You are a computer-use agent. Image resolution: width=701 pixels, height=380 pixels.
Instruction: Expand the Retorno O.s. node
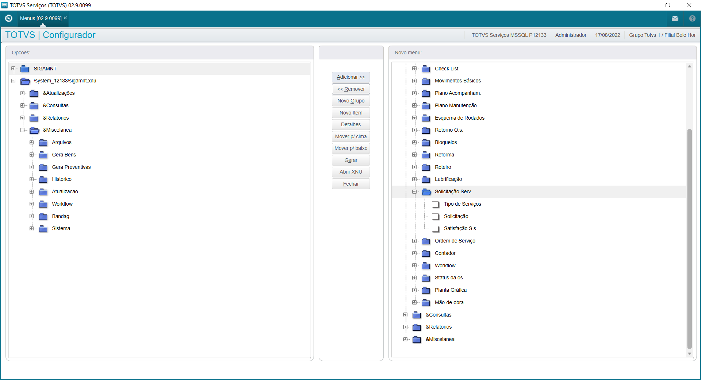point(414,130)
